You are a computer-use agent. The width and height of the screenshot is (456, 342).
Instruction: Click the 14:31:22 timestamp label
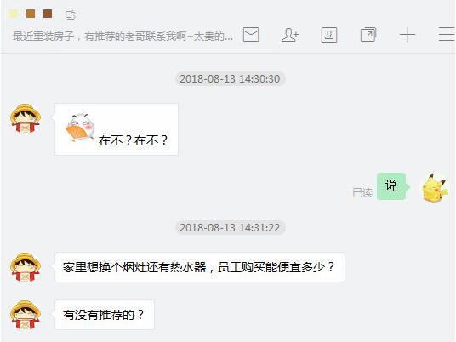pyautogui.click(x=230, y=227)
